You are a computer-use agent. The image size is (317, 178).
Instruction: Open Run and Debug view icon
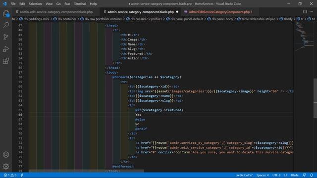[x=6, y=49]
